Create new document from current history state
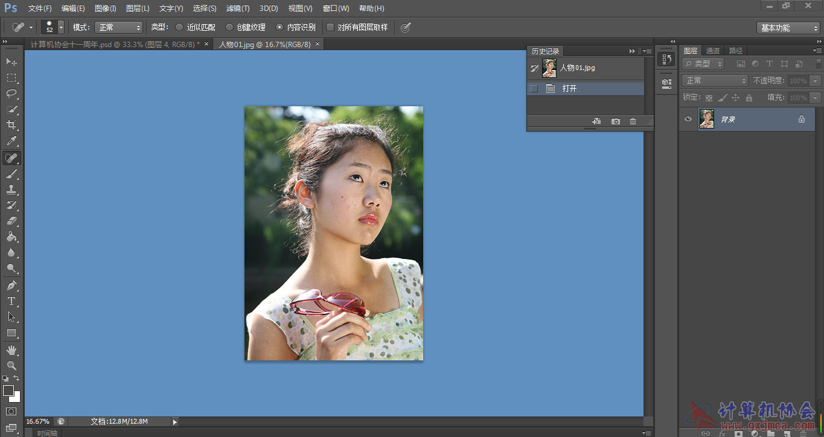824x437 pixels. tap(596, 121)
